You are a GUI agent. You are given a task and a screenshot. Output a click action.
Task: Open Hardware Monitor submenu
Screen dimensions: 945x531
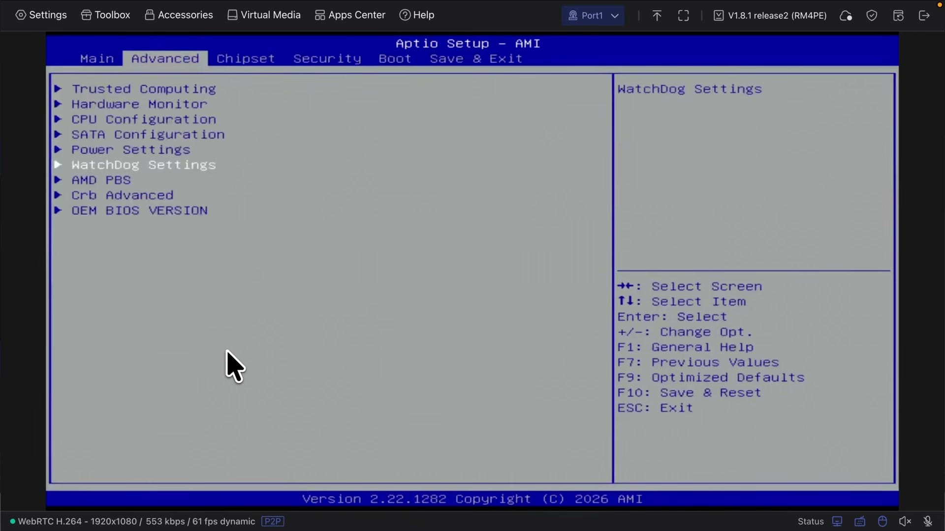(x=139, y=104)
